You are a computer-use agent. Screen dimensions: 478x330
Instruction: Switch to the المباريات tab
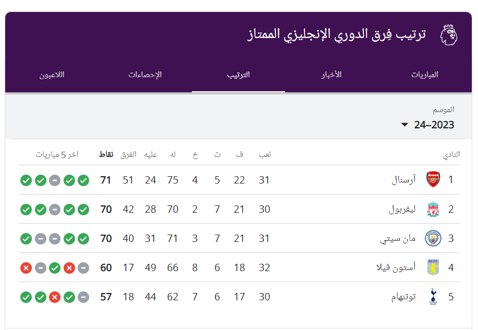coord(424,75)
